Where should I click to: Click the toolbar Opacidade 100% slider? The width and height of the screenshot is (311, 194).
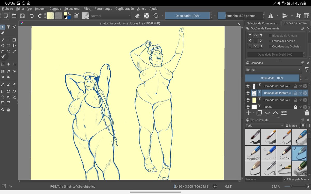pyautogui.click(x=187, y=16)
